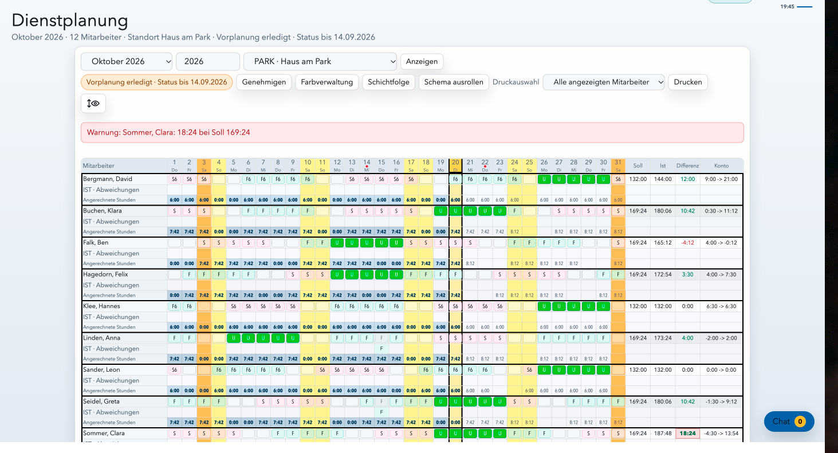Viewport: 838px width, 453px height.
Task: Click Sander, Leon's S6 shift on day 25
Action: [529, 370]
